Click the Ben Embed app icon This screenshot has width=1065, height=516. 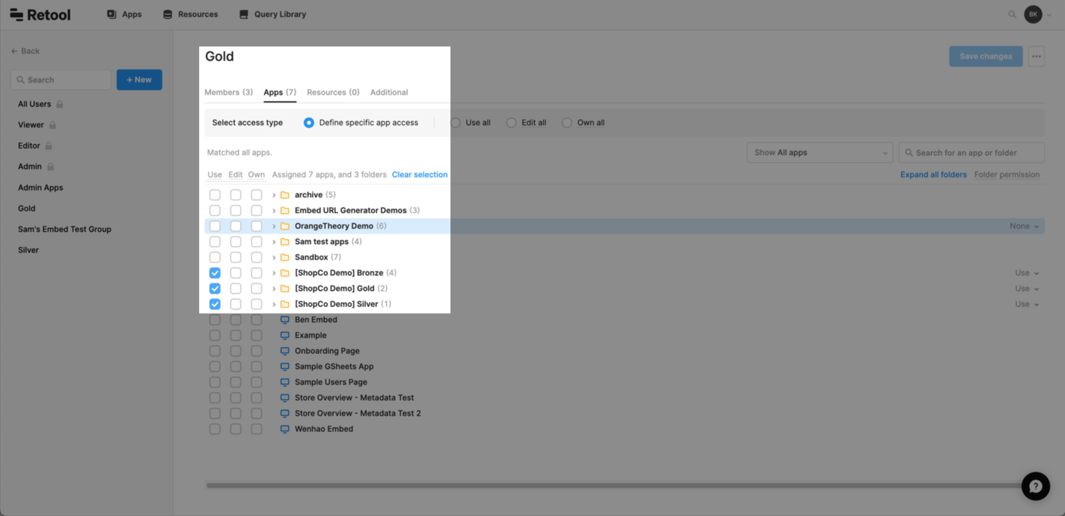(284, 319)
